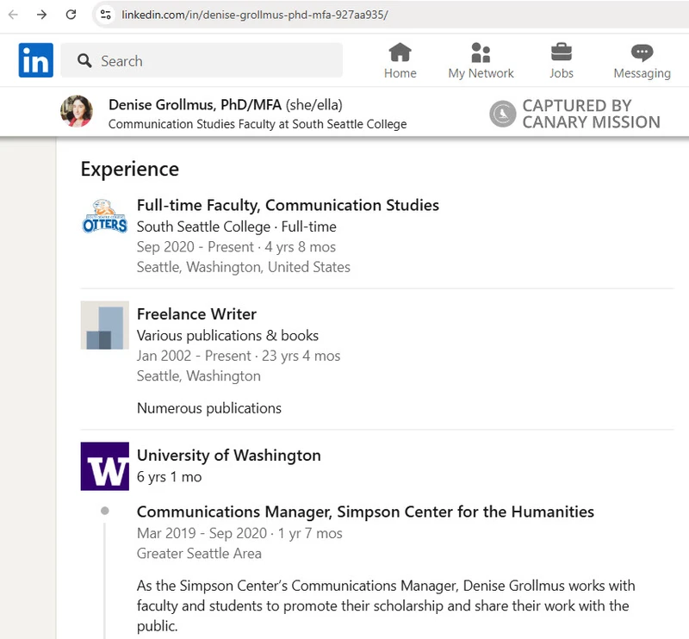This screenshot has width=689, height=639.
Task: Open the Home house icon
Action: pyautogui.click(x=400, y=53)
